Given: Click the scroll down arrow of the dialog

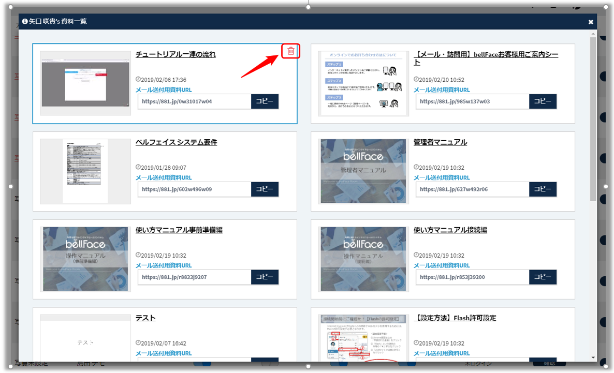Looking at the screenshot, I should tap(593, 357).
